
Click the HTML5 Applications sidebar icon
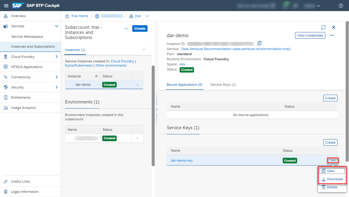point(6,67)
